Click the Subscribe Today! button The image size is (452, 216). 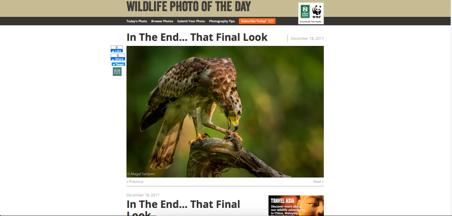pos(257,21)
